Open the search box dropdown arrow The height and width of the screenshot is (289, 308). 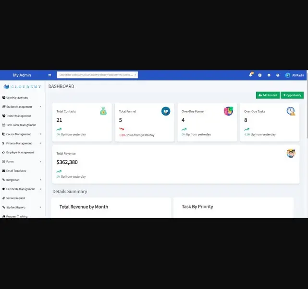click(x=135, y=75)
